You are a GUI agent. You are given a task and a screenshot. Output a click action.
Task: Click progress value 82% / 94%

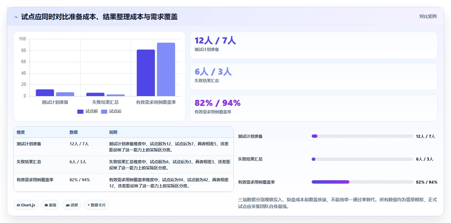(x=427, y=182)
